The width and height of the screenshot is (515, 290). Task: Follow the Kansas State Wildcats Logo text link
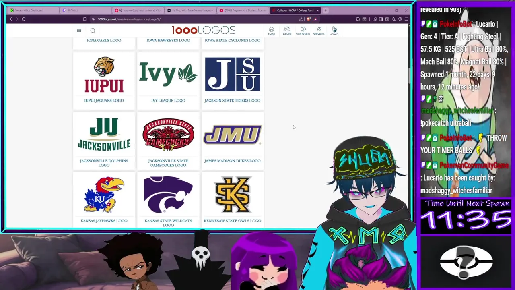pos(168,223)
